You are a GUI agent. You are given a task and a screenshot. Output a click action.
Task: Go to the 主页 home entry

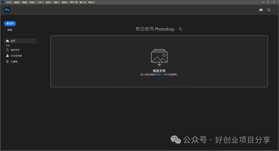tap(20, 41)
